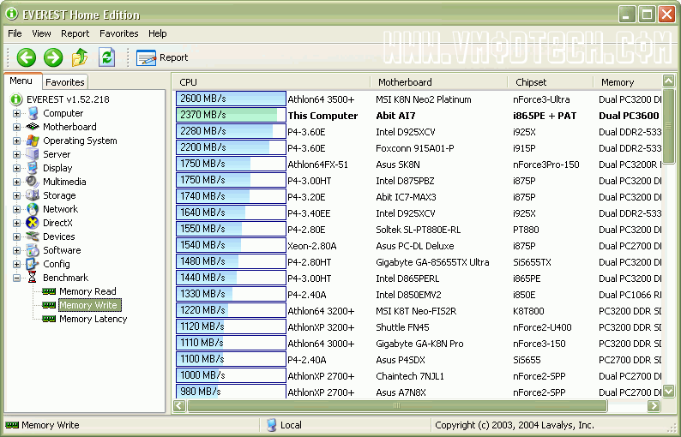Click the Motherboard chip icon
Viewport: 681px width, 437px height.
point(33,127)
